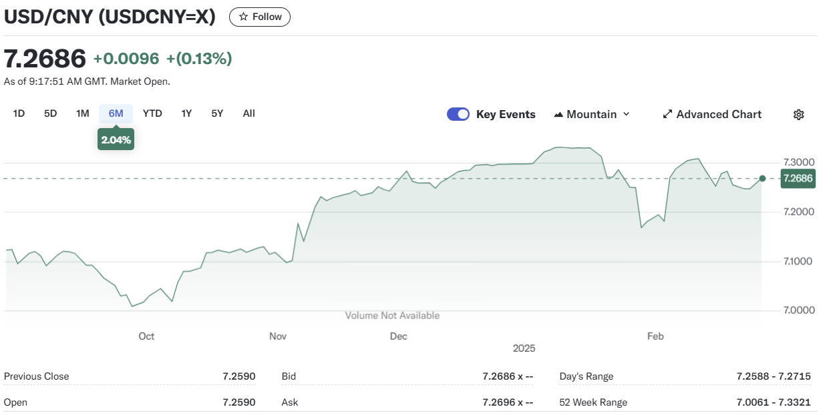Viewport: 835px width, 415px height.
Task: Follow the USD/CNY ticker
Action: coord(260,17)
